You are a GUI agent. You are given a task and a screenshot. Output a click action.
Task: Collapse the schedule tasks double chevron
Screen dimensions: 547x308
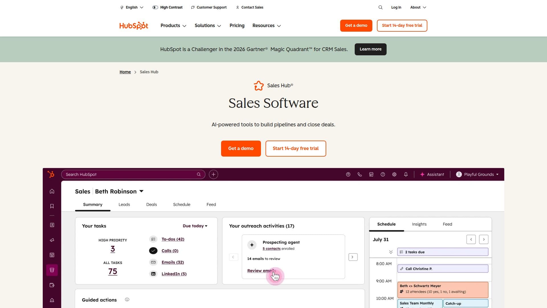(391, 252)
